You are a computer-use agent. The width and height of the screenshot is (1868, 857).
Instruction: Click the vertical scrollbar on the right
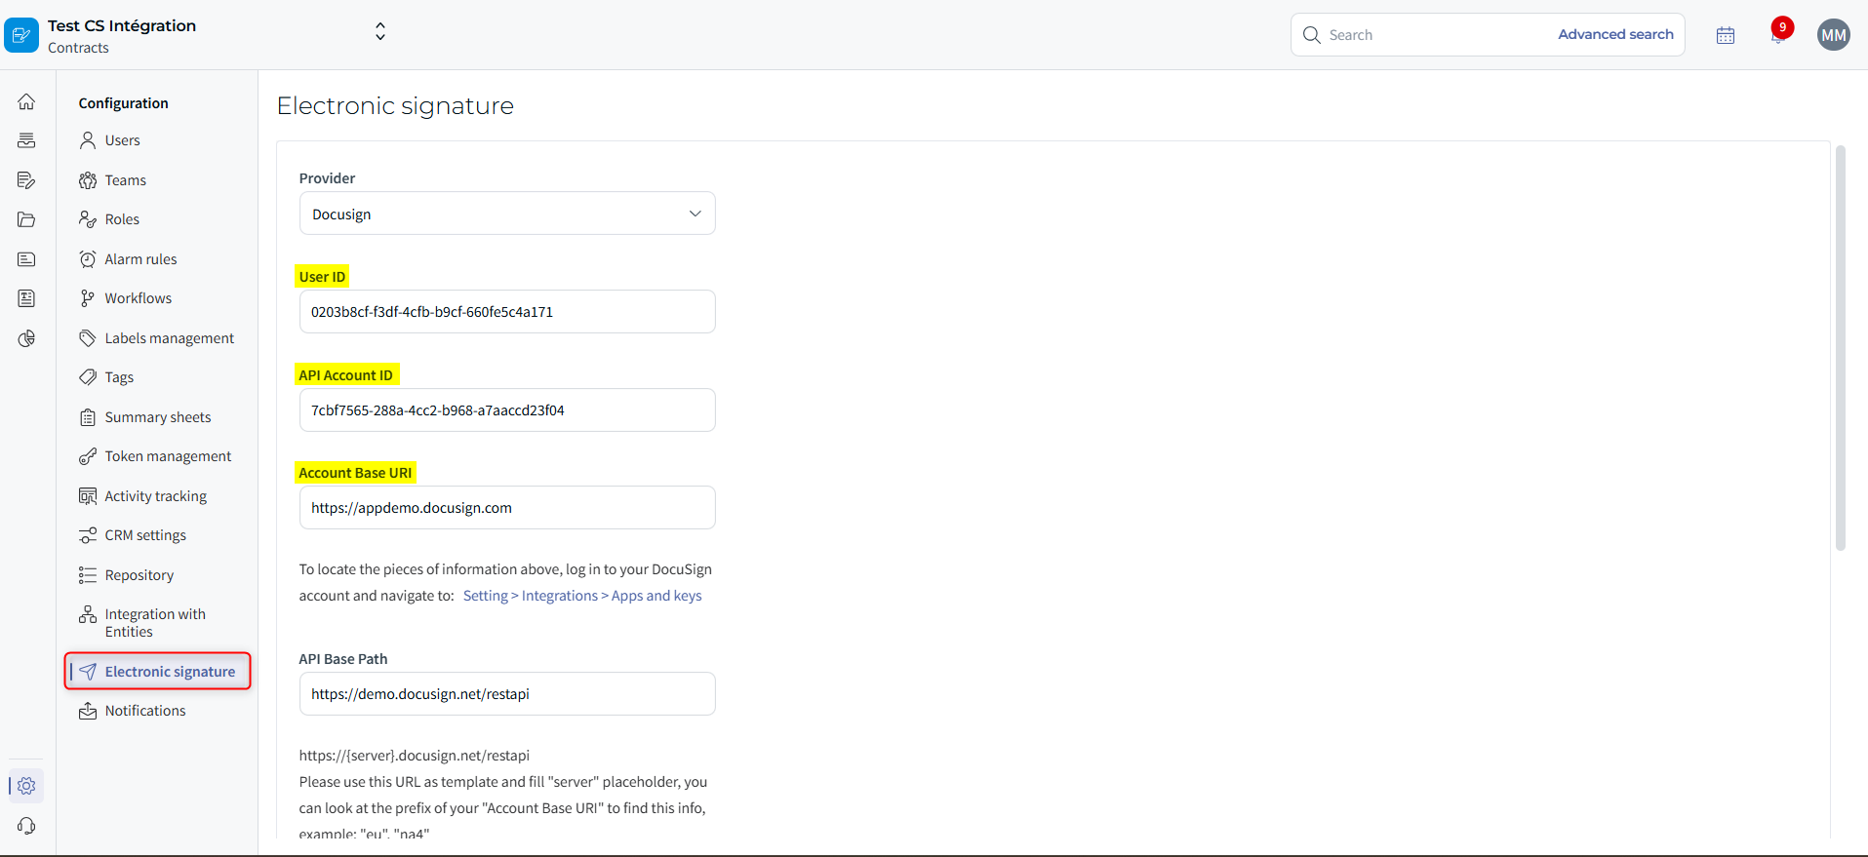(1841, 348)
